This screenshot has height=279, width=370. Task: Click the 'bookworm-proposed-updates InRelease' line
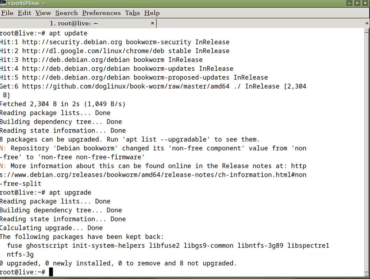134,77
